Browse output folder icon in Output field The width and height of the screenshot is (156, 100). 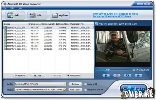coord(64,89)
